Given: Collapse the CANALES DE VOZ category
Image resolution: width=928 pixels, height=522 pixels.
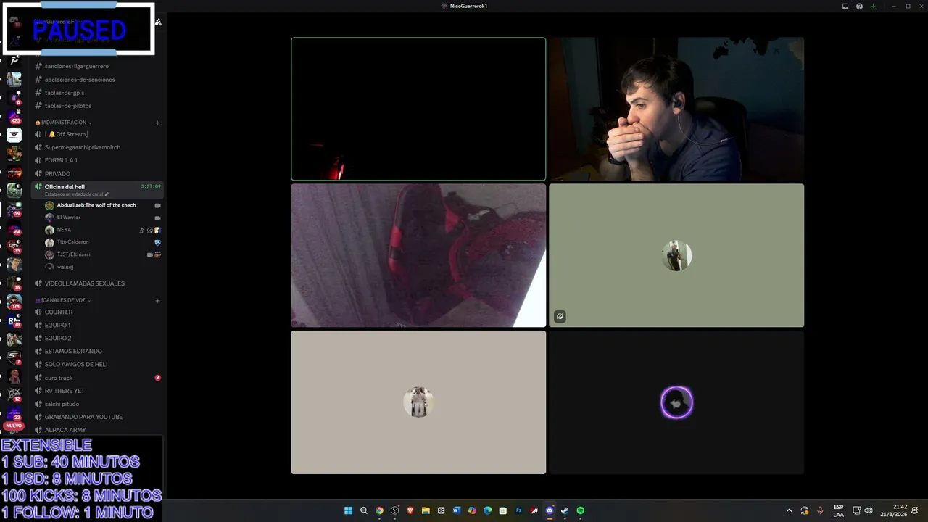Looking at the screenshot, I should pyautogui.click(x=63, y=300).
